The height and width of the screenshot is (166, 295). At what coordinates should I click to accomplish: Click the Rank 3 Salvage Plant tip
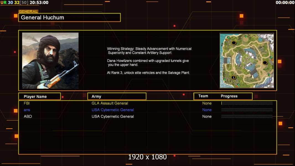coord(148,73)
